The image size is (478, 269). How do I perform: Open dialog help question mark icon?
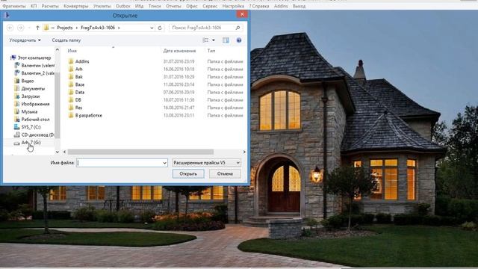[x=239, y=40]
